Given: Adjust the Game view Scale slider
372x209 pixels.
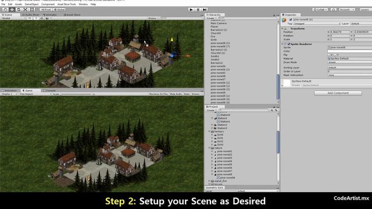Looking at the screenshot, I should (x=76, y=94).
